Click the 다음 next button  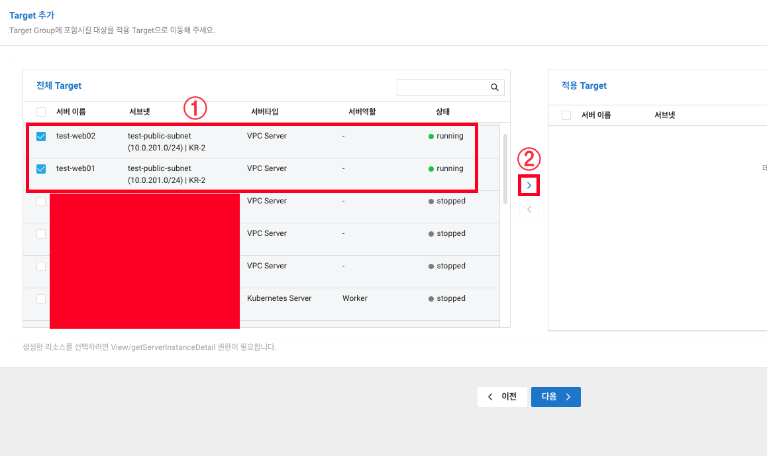pos(556,397)
